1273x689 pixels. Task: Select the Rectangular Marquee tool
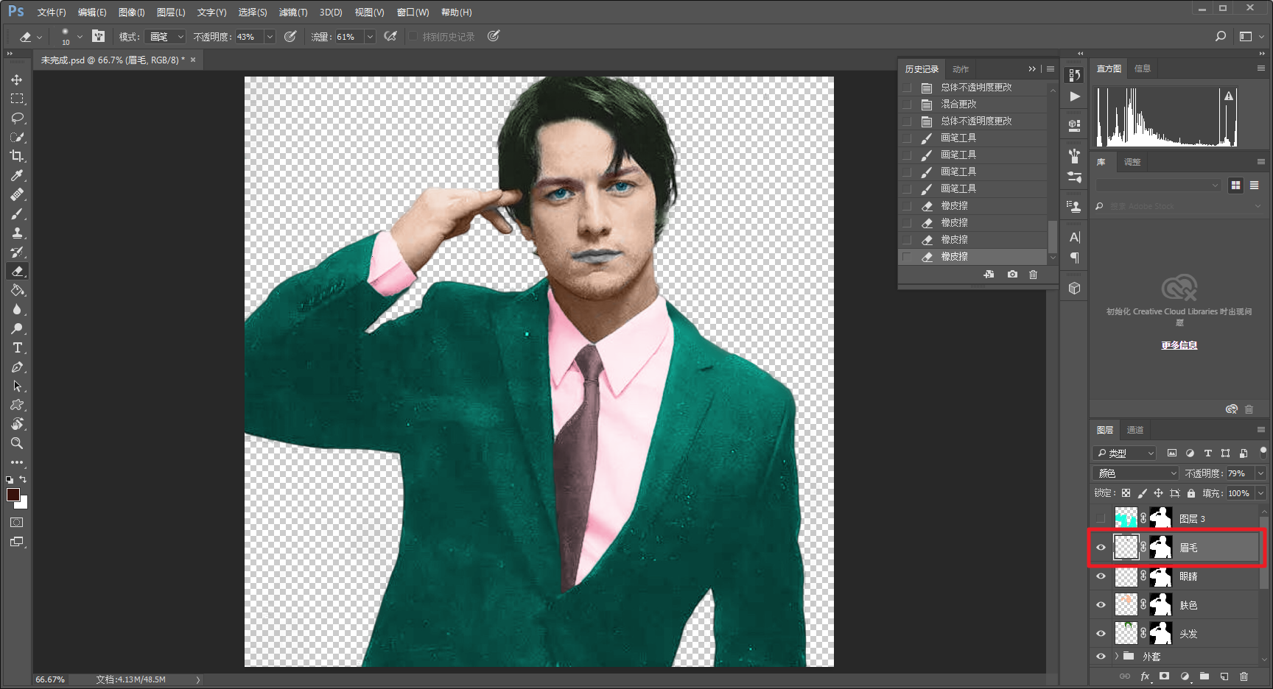[17, 99]
